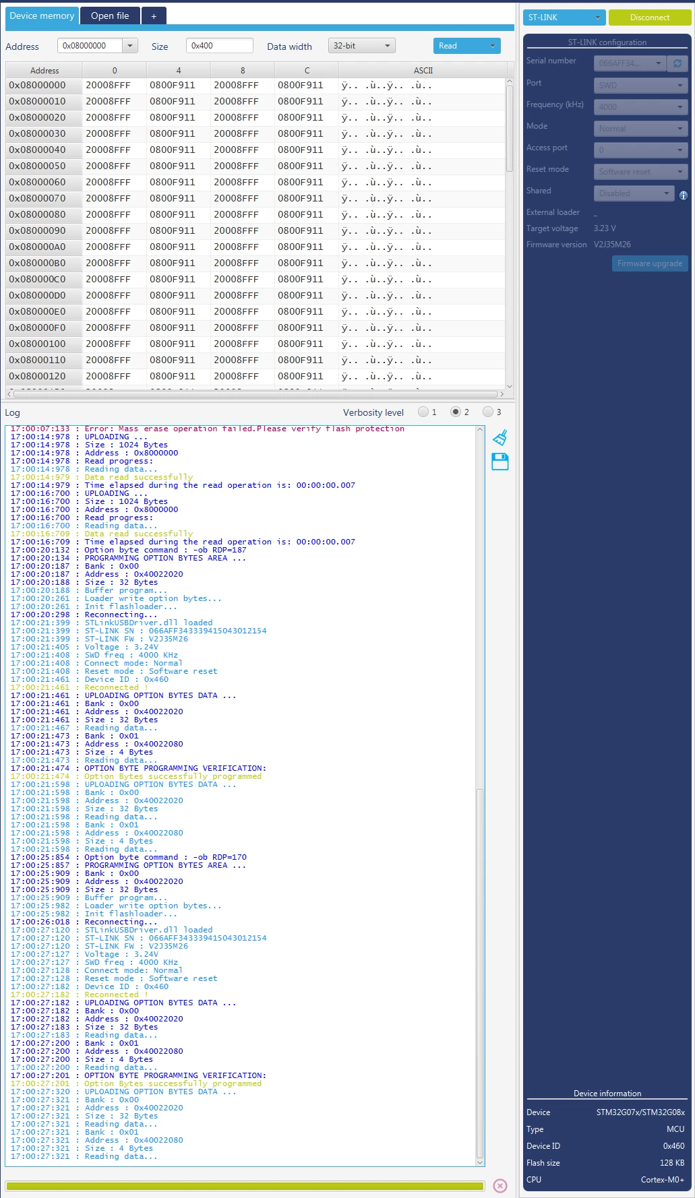Click the Firmware upgrade button
This screenshot has width=695, height=1198.
pos(650,263)
